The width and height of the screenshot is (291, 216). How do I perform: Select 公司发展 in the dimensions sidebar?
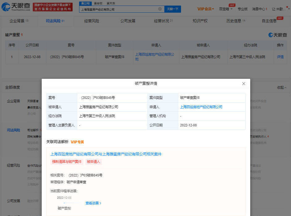(13, 201)
